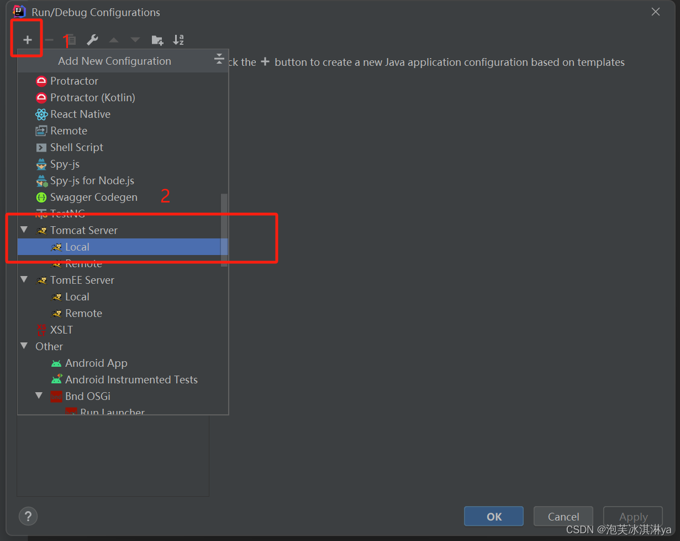Click the TomEE Server icon
Image resolution: width=680 pixels, height=541 pixels.
click(x=41, y=280)
